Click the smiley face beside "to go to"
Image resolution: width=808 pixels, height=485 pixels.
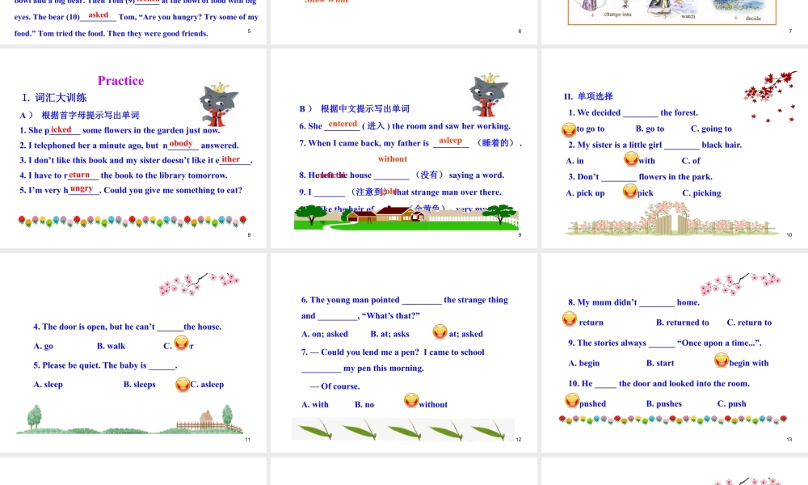[x=569, y=129]
